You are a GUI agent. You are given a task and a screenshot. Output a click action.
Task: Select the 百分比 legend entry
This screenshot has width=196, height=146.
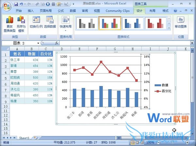pos(163,91)
